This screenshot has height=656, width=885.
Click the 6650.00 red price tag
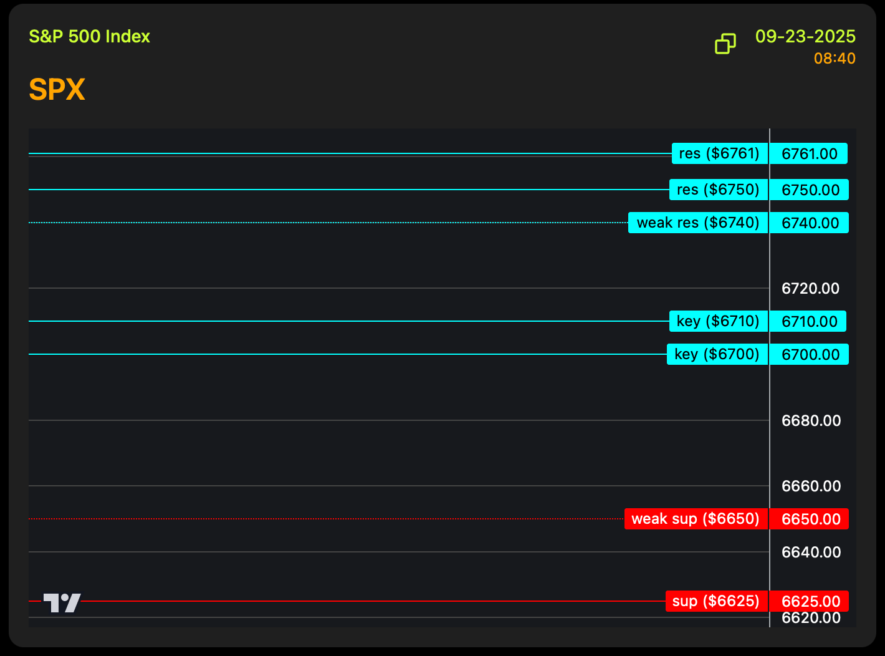click(810, 519)
